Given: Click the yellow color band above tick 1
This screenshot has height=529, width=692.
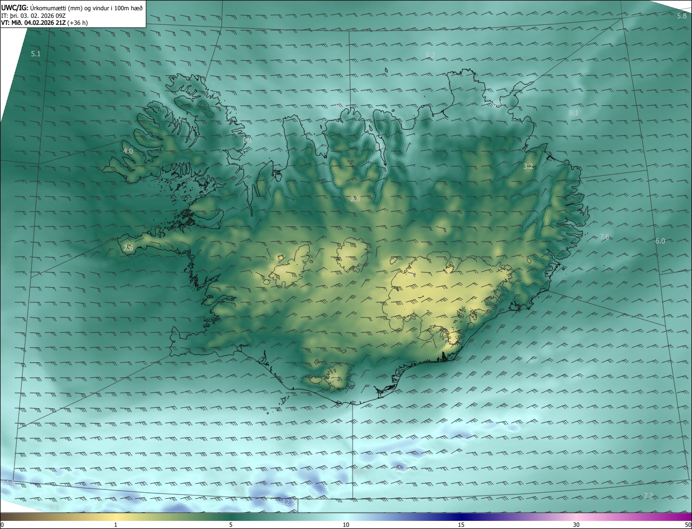Looking at the screenshot, I should 116,517.
